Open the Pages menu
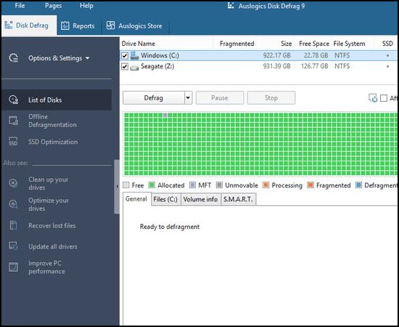The height and width of the screenshot is (327, 399). click(x=54, y=6)
